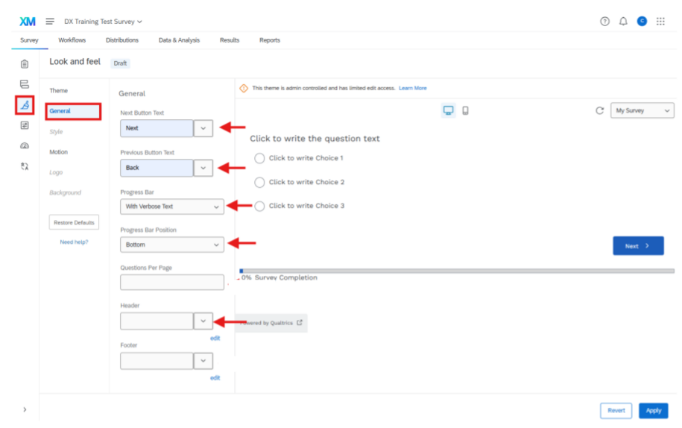Click the Restore Defaults button
Viewport: 682px width, 428px height.
[74, 222]
